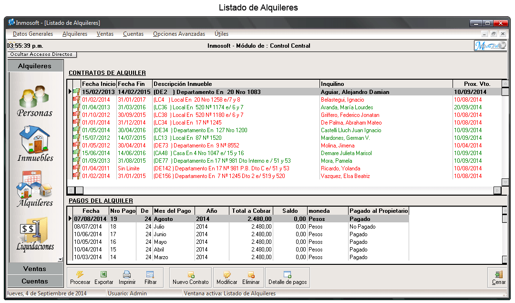Collapse the Alquileres sidebar header
Viewport: 515px width, 303px height.
tap(35, 66)
